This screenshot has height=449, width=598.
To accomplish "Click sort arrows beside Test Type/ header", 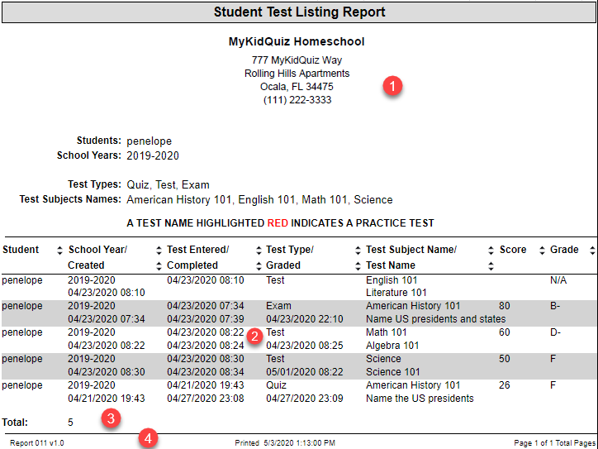I will click(x=358, y=251).
